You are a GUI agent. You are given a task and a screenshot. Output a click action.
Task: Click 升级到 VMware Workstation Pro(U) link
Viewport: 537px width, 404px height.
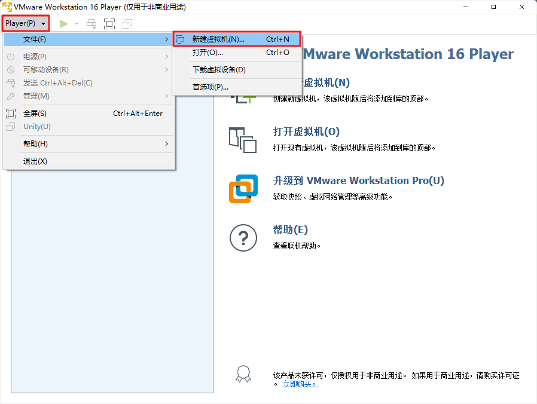359,180
